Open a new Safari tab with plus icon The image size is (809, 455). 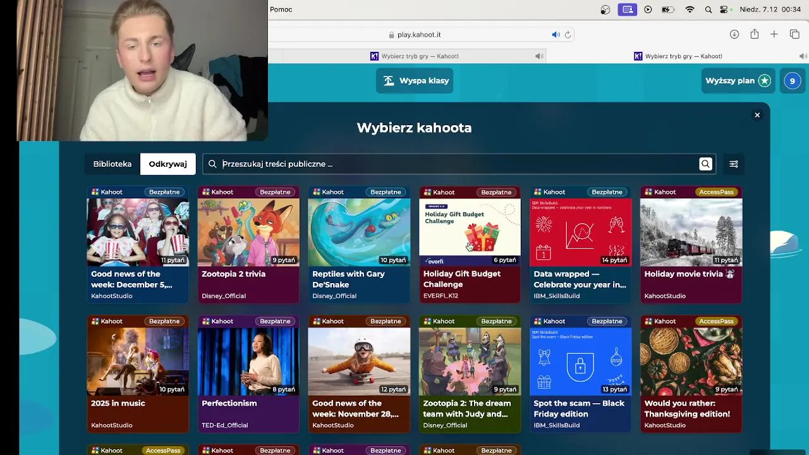[774, 35]
